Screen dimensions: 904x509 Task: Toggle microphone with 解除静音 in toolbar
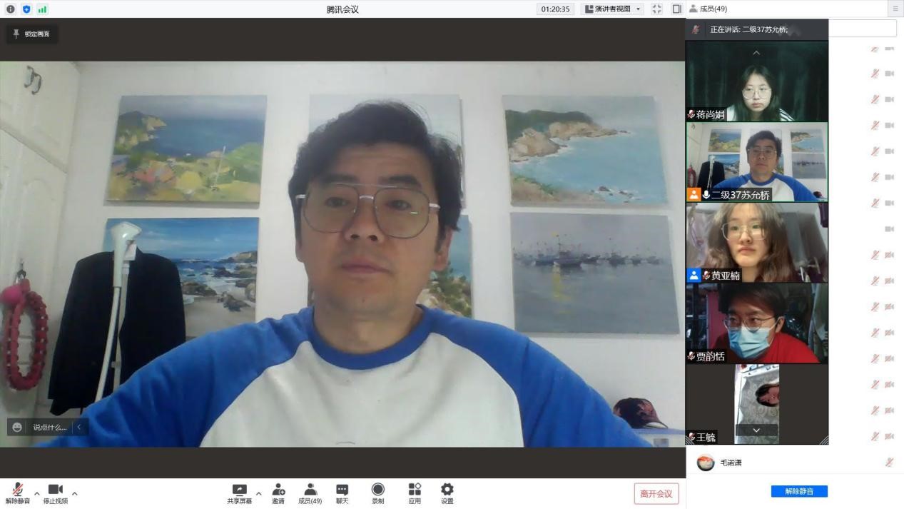(x=18, y=493)
